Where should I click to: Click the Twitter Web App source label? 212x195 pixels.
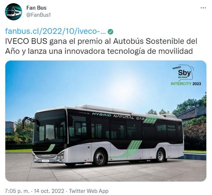coord(89,191)
